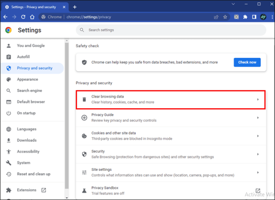
Task: Switch to the Settings - Privacy and security tab
Action: coord(34,7)
